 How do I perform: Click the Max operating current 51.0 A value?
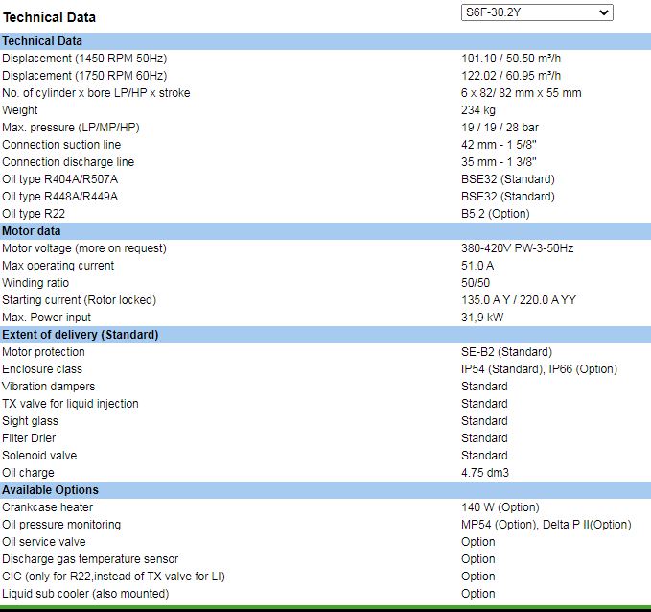coord(477,266)
